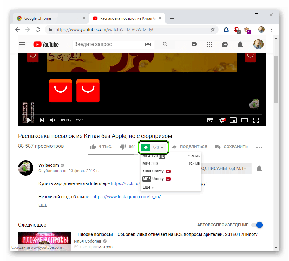Open the Instagram link in description
This screenshot has width=289, height=261.
click(x=126, y=197)
